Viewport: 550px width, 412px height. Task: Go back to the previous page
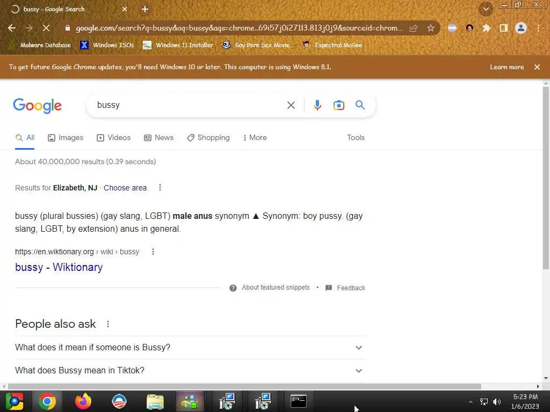click(x=12, y=28)
